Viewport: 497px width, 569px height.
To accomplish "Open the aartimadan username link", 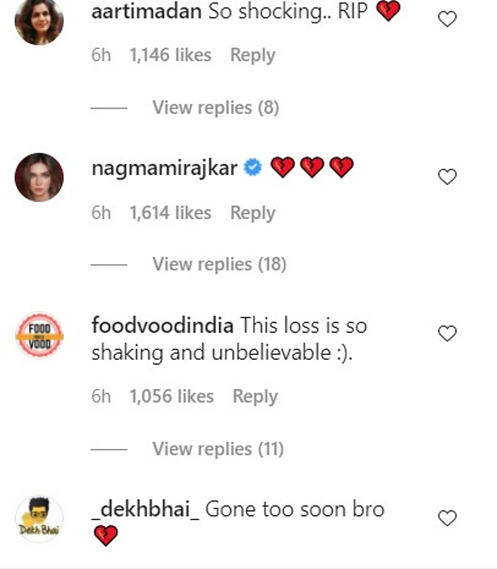I will (x=146, y=12).
